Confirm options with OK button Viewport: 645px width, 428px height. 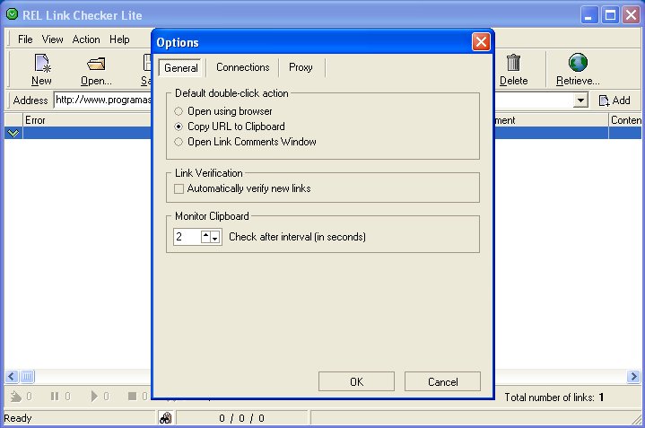[x=356, y=382]
